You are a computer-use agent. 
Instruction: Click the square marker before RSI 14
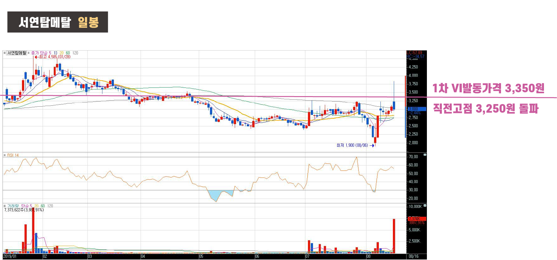pos(4,155)
